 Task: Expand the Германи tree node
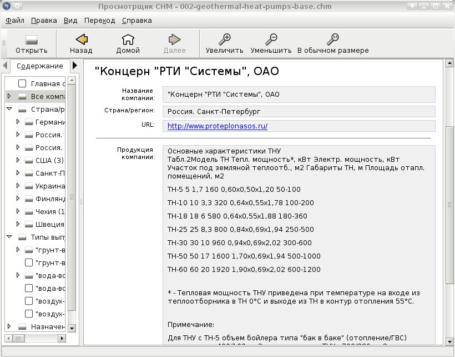(18, 122)
